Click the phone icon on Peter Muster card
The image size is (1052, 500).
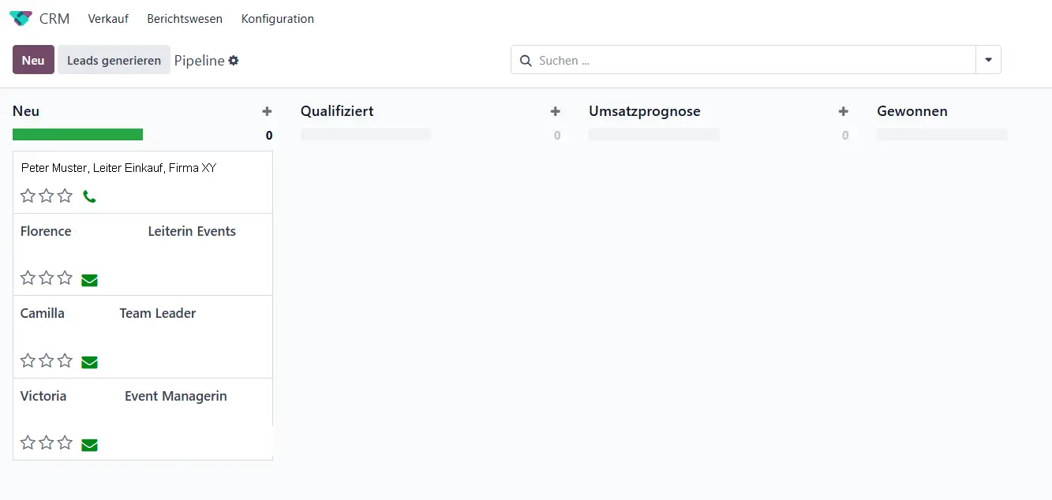click(89, 196)
